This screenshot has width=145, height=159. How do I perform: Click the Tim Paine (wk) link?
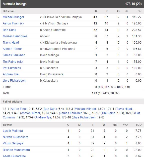point(13,61)
